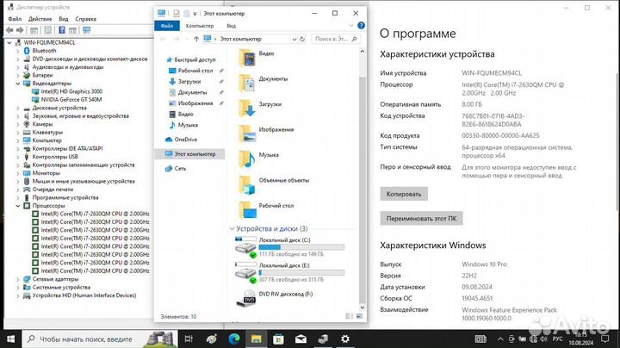This screenshot has height=348, width=620.
Task: Click the Windows taskbar search field
Action: 100,339
